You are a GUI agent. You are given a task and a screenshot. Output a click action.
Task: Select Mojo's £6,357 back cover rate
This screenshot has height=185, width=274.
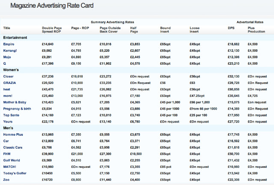pyautogui.click(x=104, y=57)
